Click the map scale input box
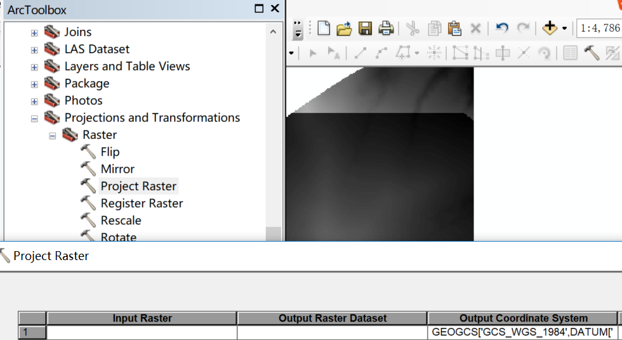This screenshot has width=622, height=340. [599, 28]
